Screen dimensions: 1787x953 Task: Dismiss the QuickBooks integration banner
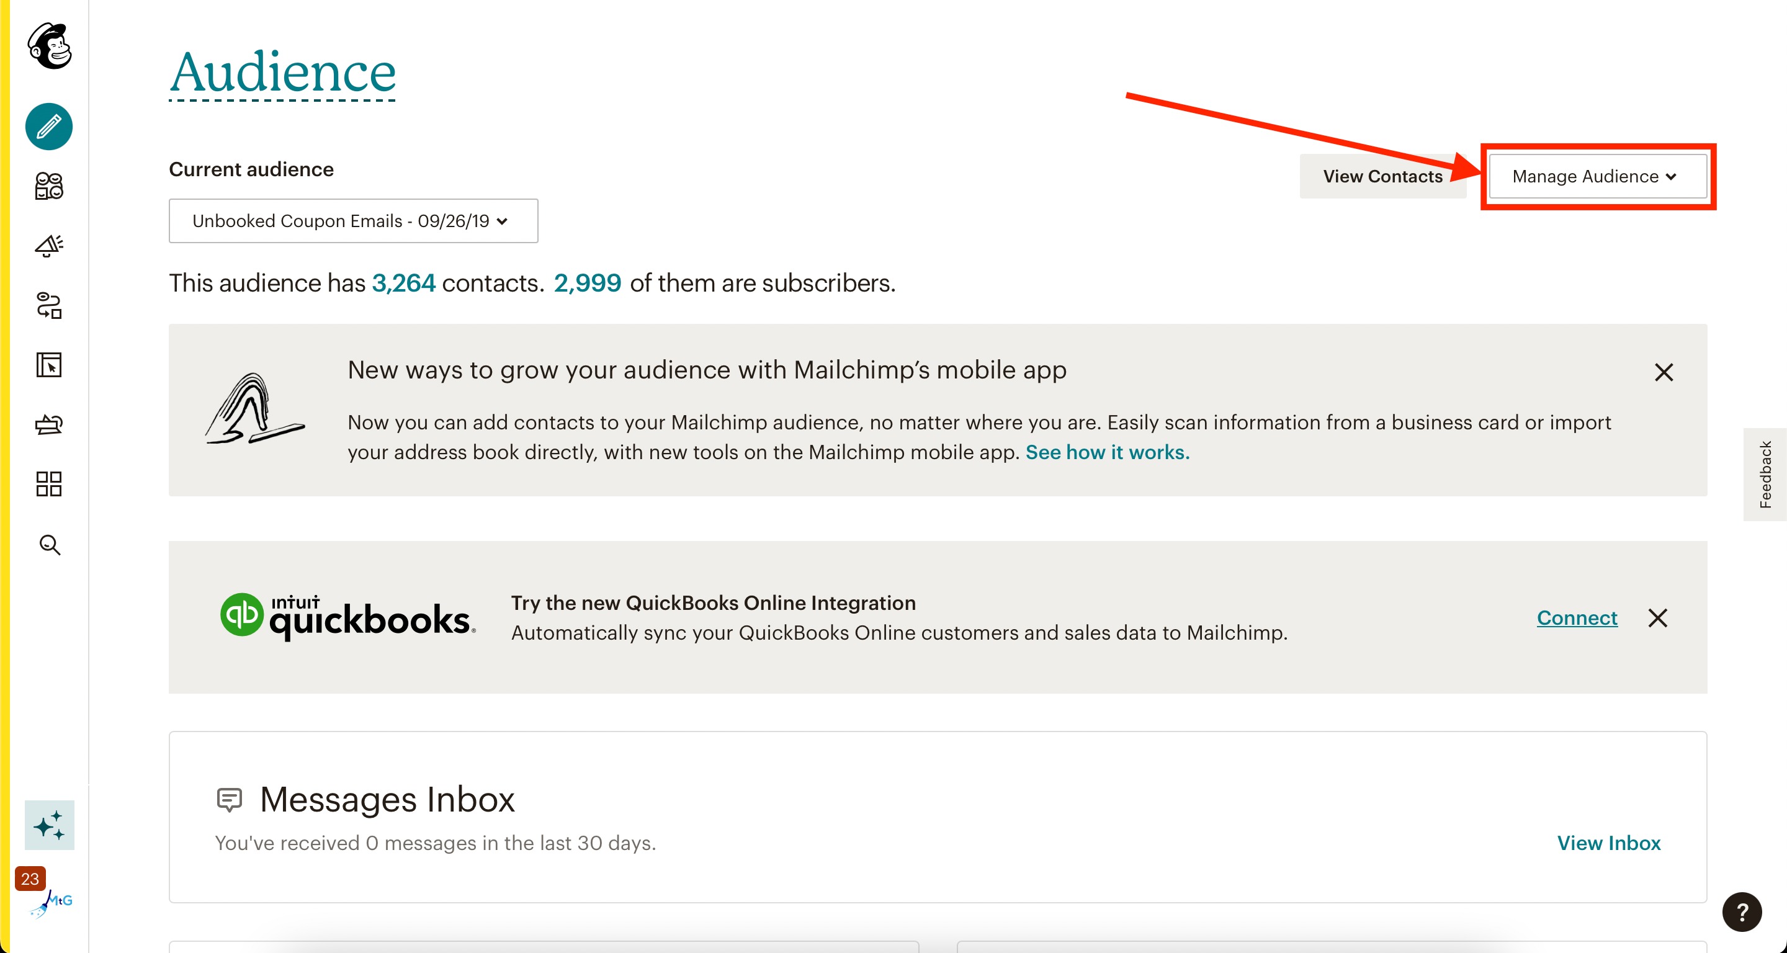1657,618
